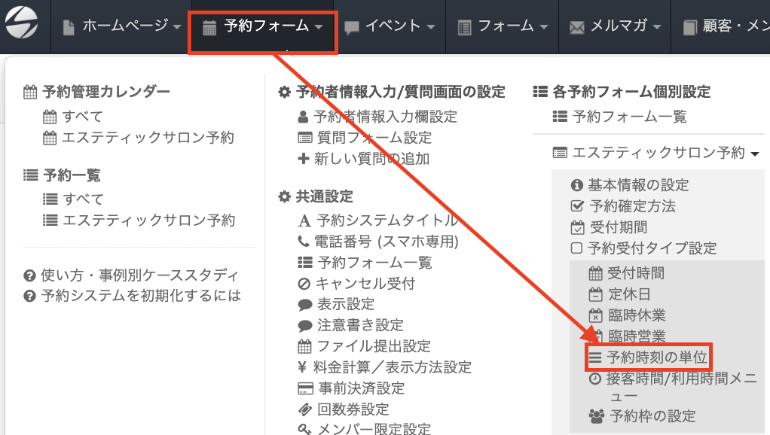Screen dimensions: 770x435
Task: Click the calendar icon beside 受付時間
Action: [x=595, y=273]
